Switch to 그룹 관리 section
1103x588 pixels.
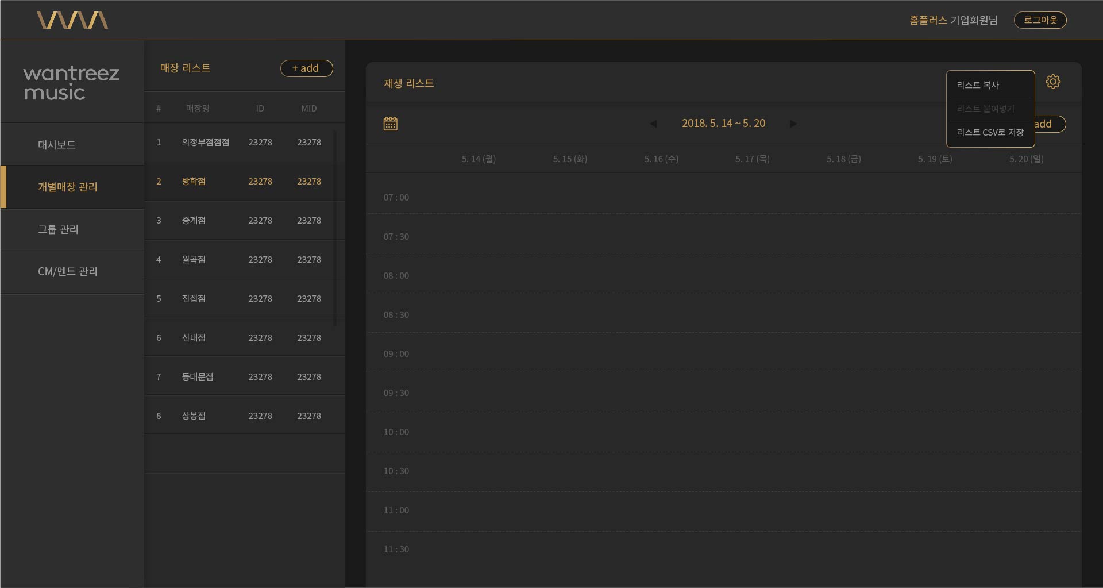pos(58,229)
